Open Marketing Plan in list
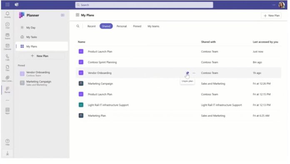The height and width of the screenshot is (164, 290). [178, 115]
